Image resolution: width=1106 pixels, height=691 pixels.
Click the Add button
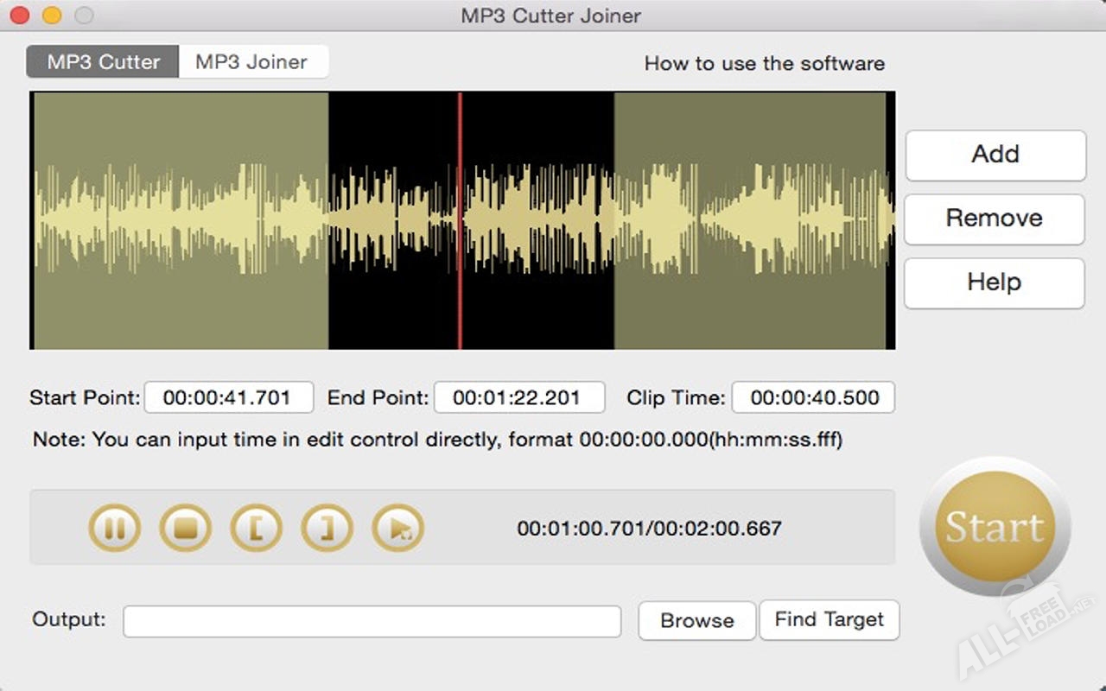(995, 155)
